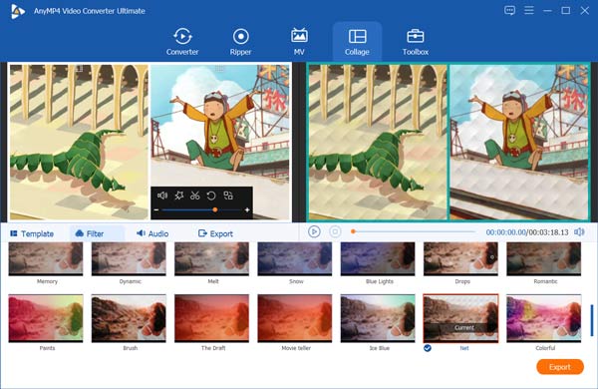This screenshot has width=598, height=389.
Task: Apply the Colorful filter
Action: (x=544, y=318)
